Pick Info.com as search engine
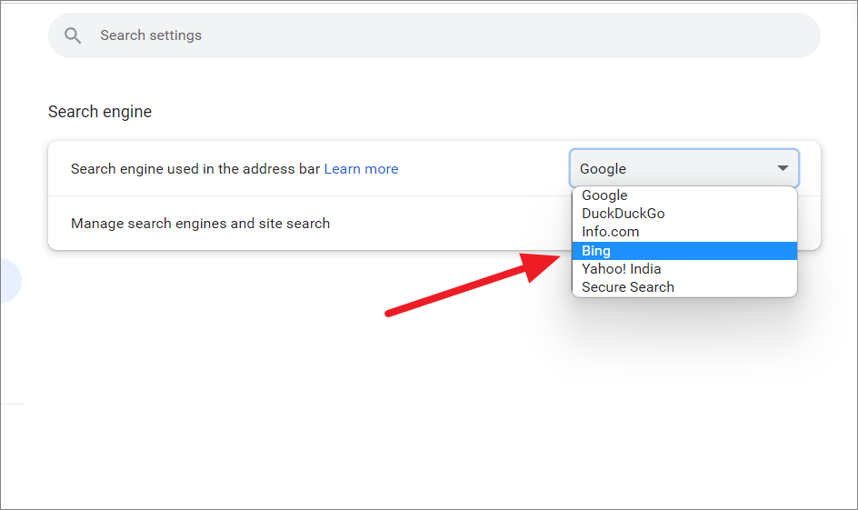 [684, 232]
